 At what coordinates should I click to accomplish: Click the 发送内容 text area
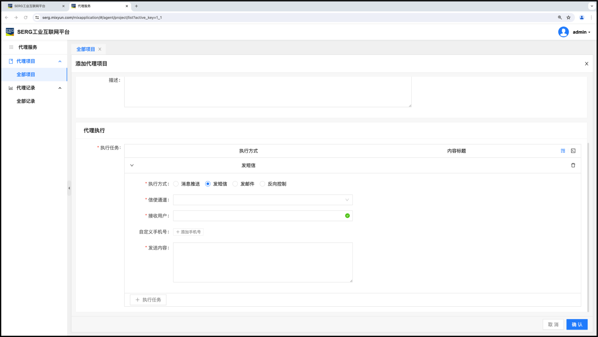[262, 262]
